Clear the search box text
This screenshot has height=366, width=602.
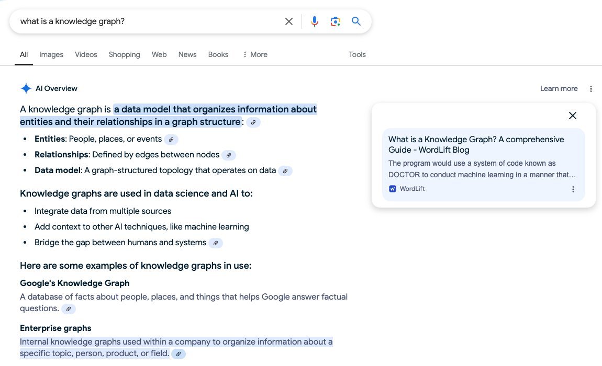pyautogui.click(x=289, y=21)
